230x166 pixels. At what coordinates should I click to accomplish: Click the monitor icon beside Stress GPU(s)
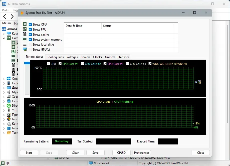(x=25, y=49)
